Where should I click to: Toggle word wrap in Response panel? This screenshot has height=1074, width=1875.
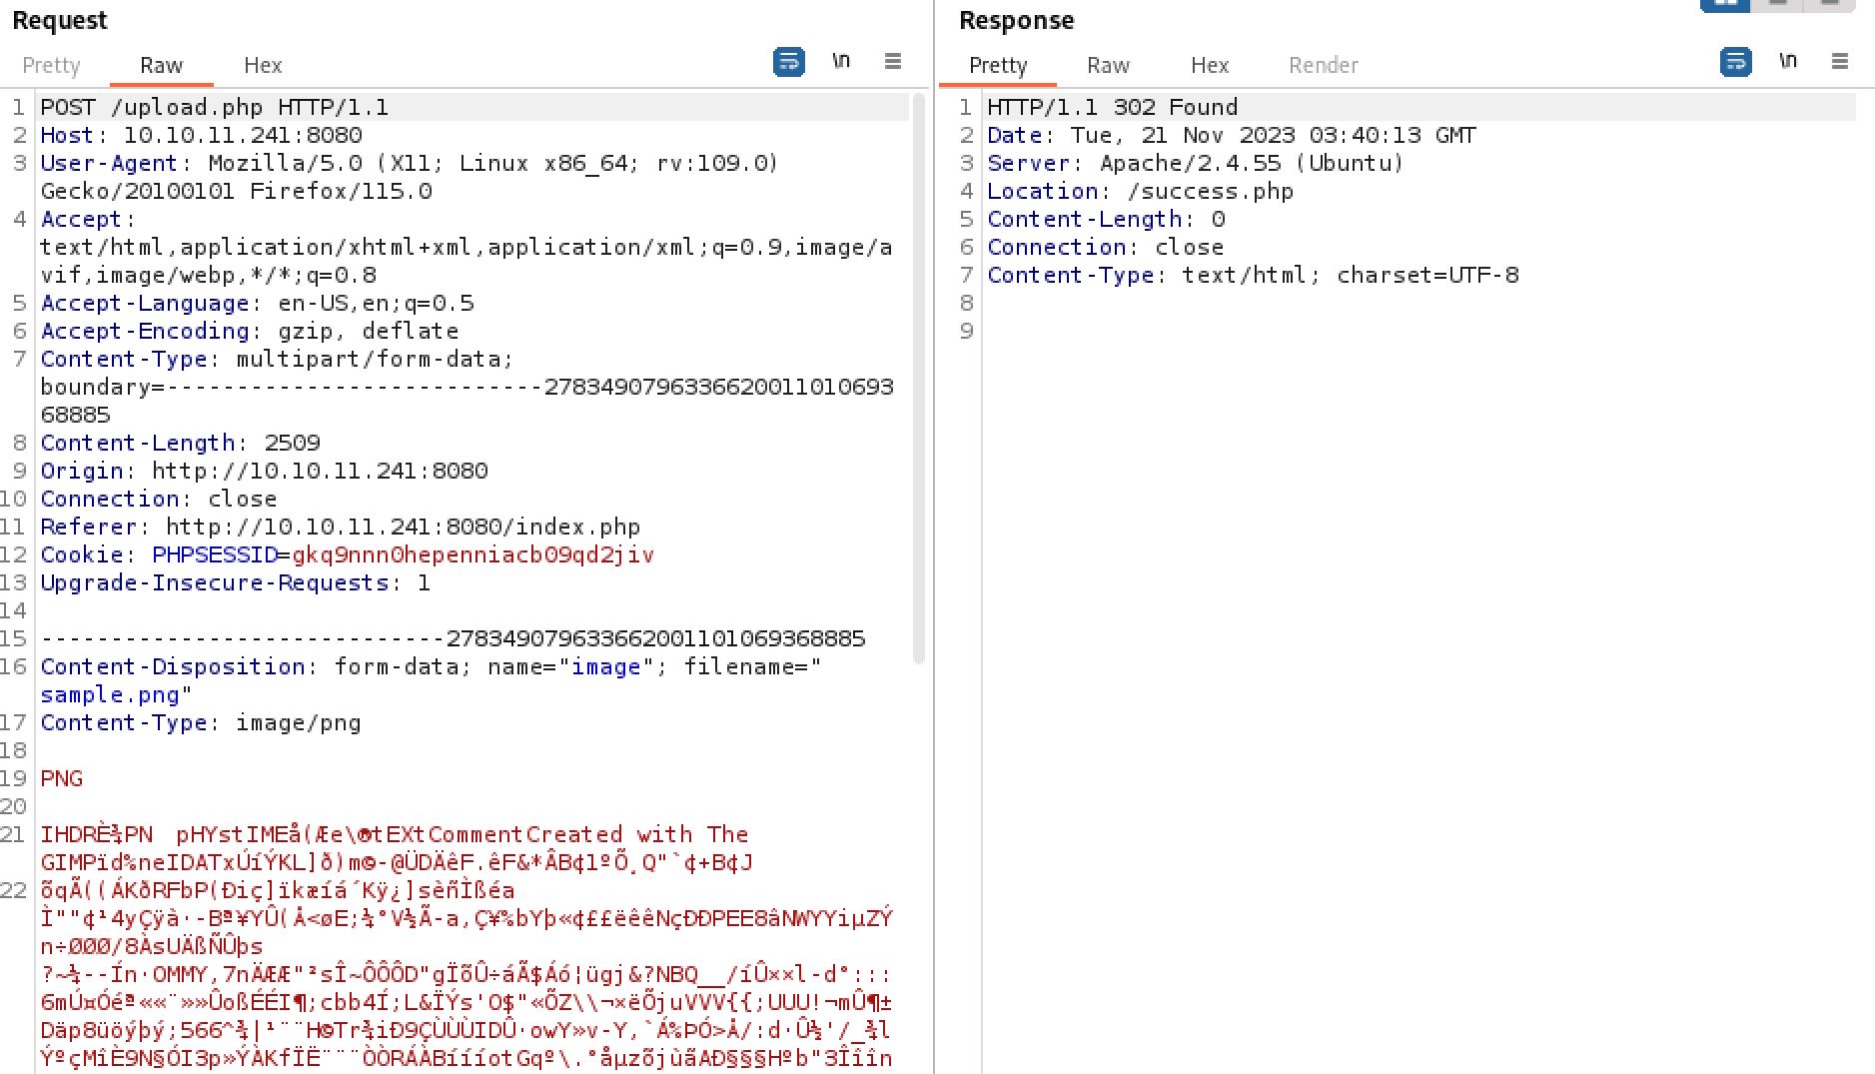1735,62
